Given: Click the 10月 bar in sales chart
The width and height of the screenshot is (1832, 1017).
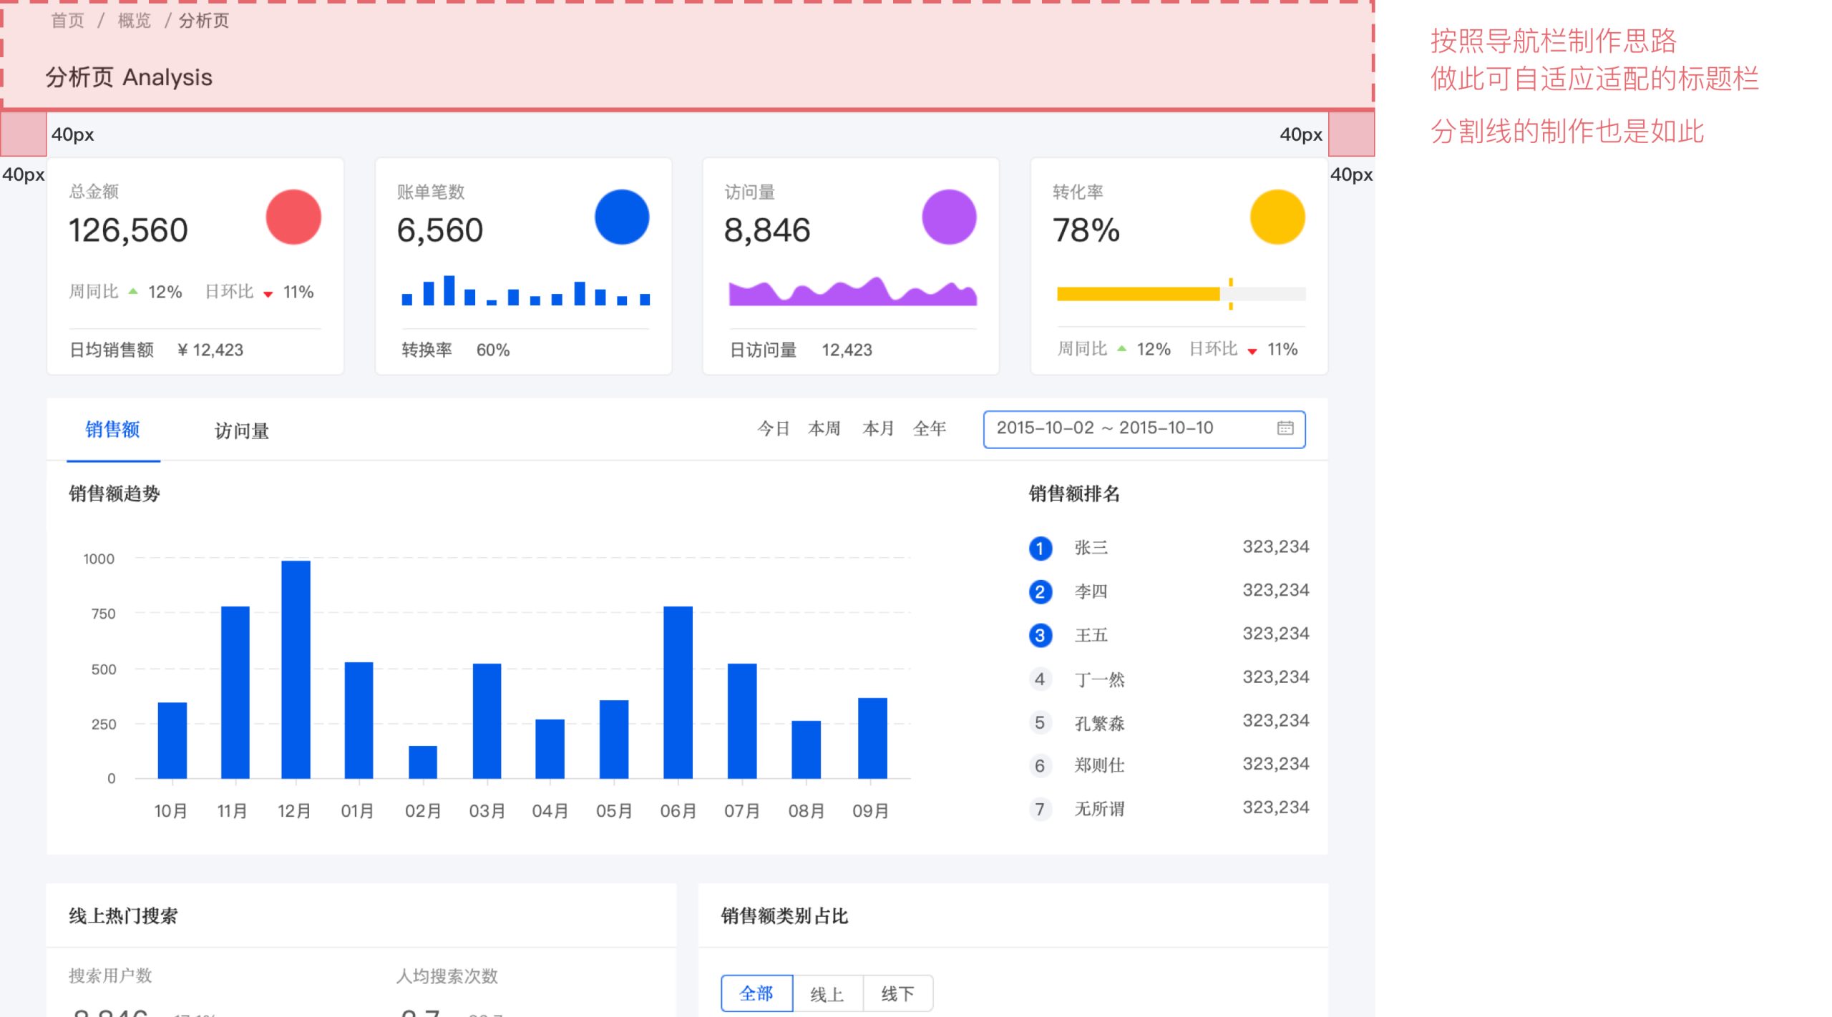Looking at the screenshot, I should pyautogui.click(x=172, y=740).
